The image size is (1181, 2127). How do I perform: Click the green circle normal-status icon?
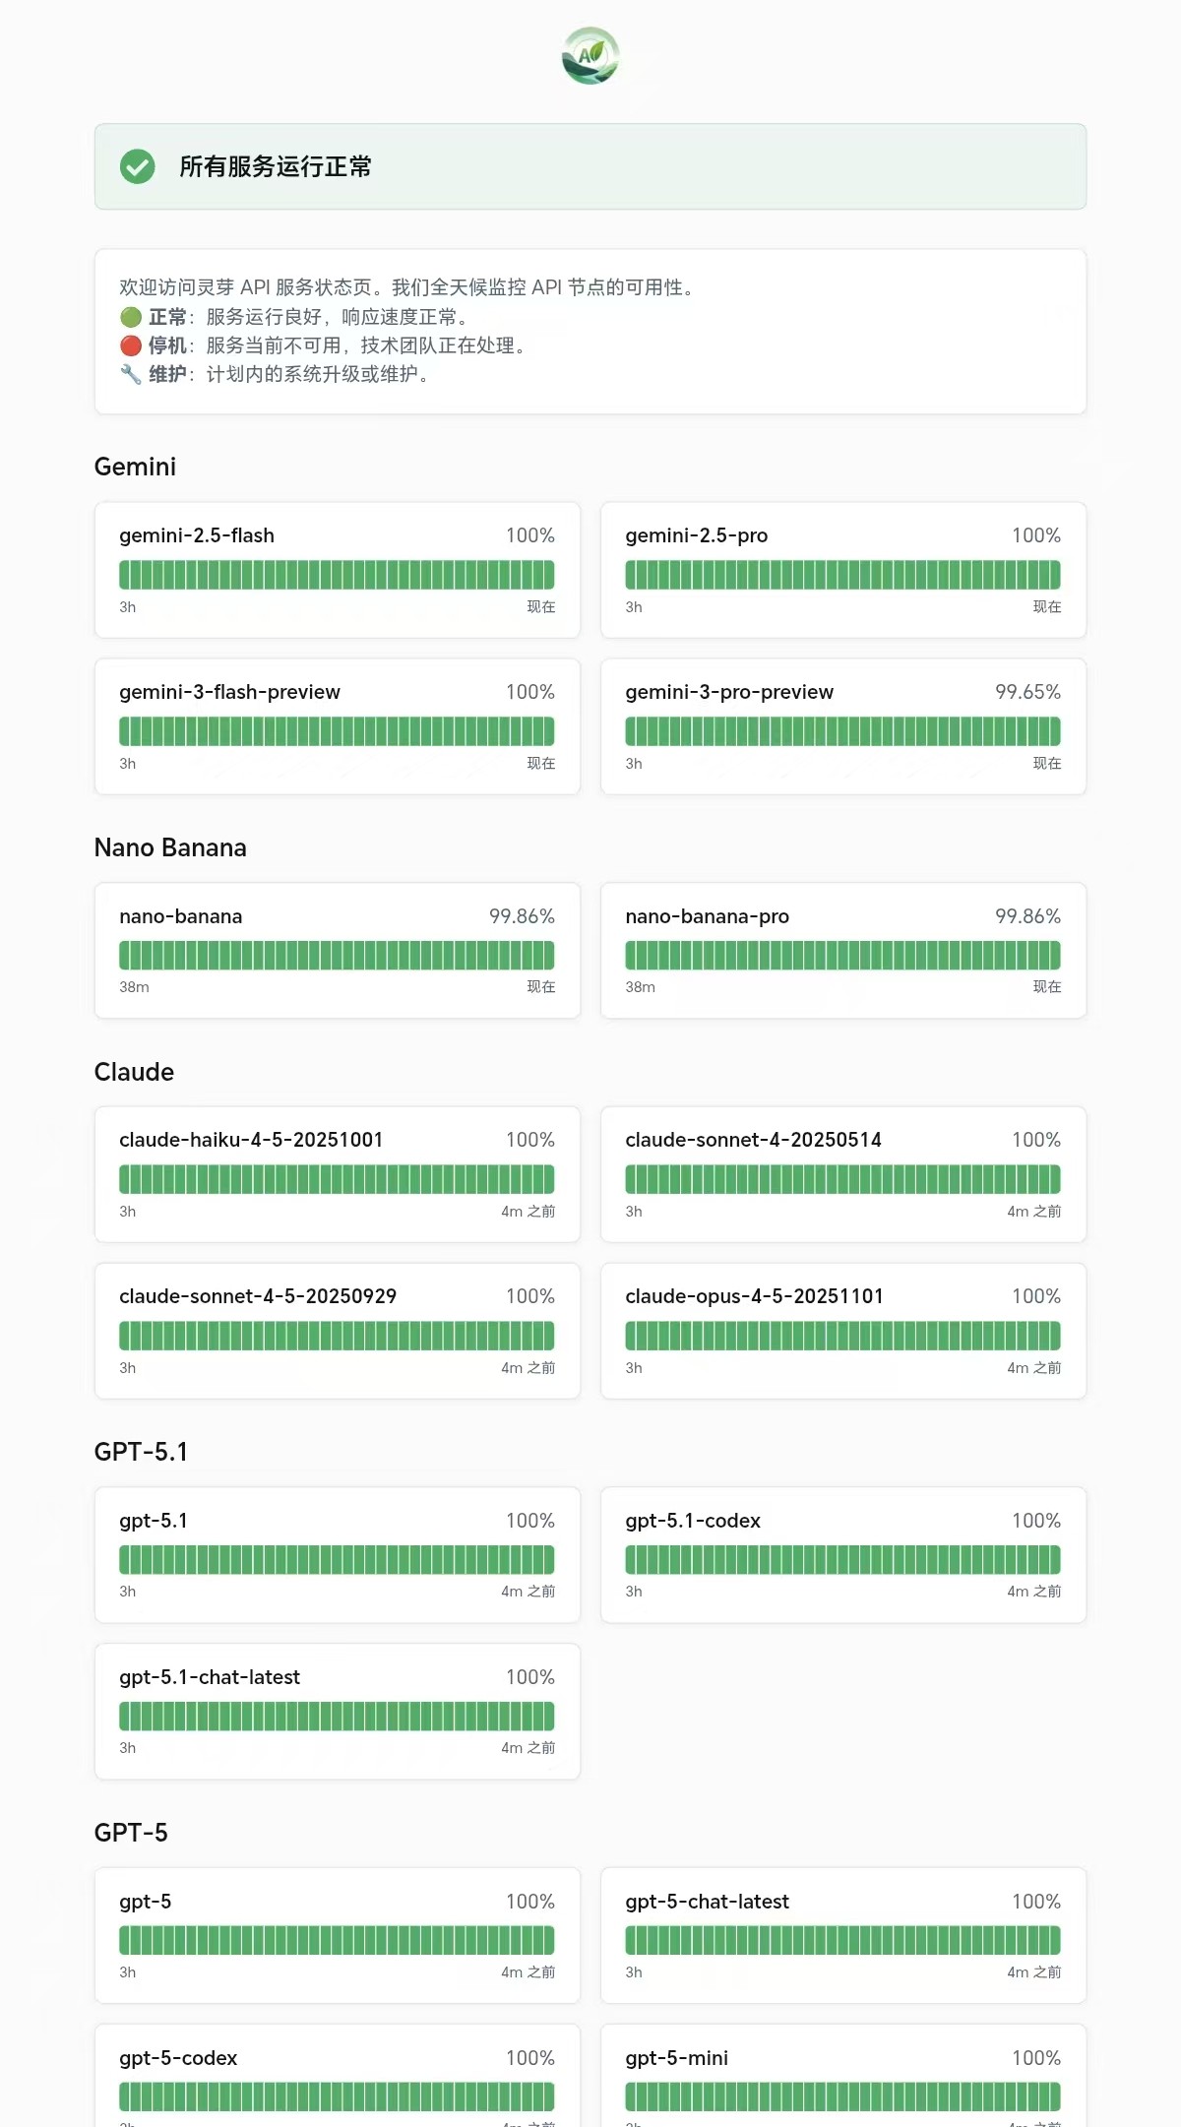pyautogui.click(x=131, y=317)
